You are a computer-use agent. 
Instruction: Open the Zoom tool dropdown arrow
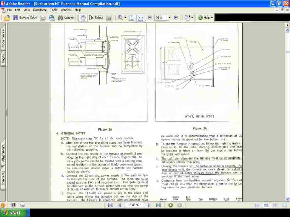point(125,18)
